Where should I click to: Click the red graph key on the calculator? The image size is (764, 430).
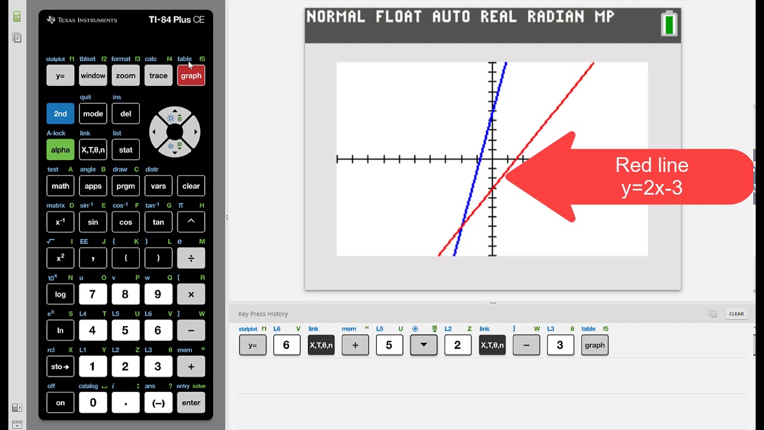tap(191, 76)
